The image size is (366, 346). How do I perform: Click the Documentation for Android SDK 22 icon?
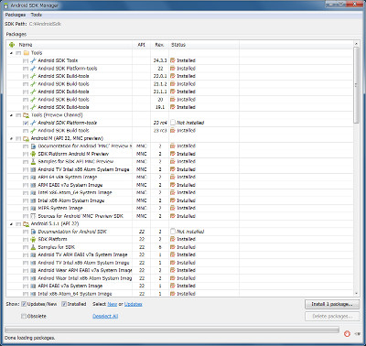(x=33, y=232)
